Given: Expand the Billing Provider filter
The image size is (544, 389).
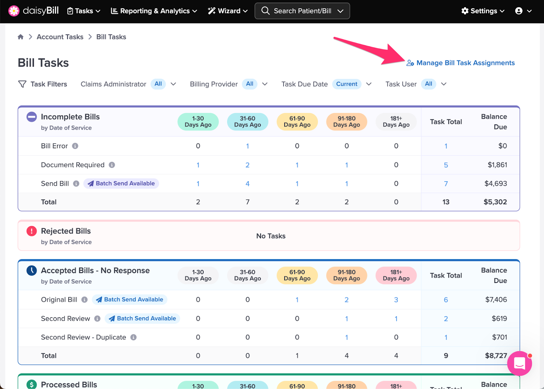Looking at the screenshot, I should tap(265, 84).
